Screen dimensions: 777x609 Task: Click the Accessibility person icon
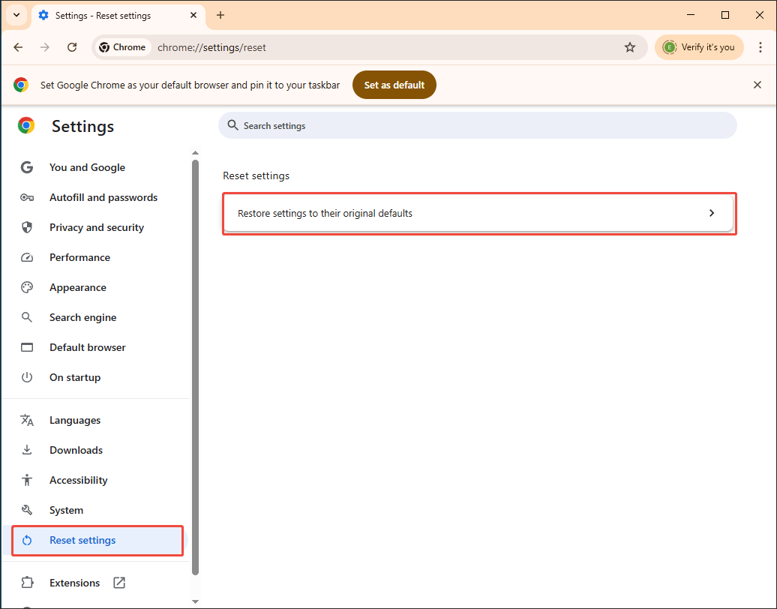coord(27,480)
